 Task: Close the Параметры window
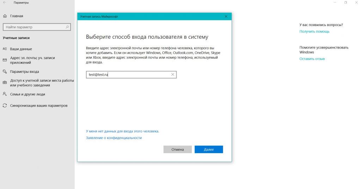pyautogui.click(x=356, y=2)
